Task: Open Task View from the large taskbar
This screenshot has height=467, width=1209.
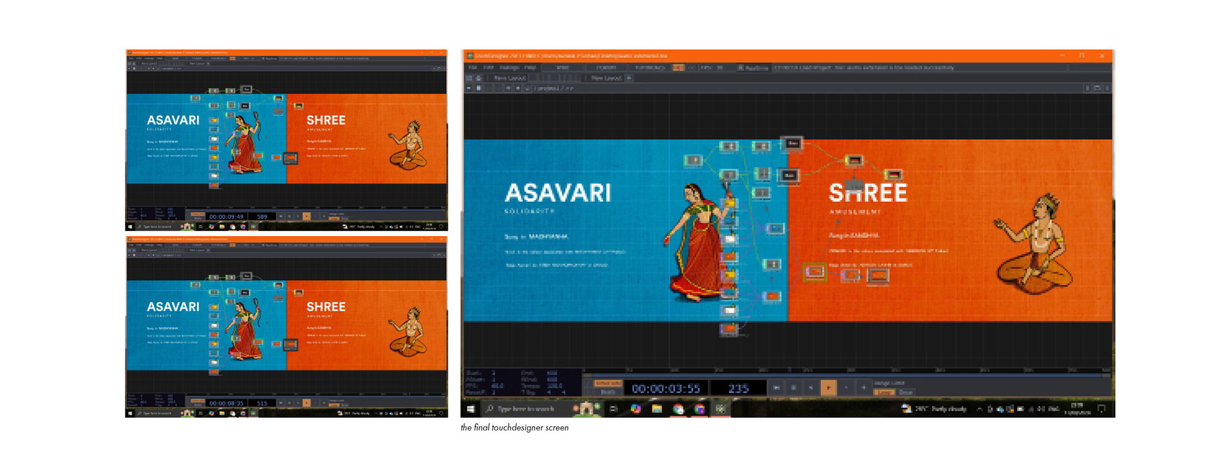Action: (613, 409)
